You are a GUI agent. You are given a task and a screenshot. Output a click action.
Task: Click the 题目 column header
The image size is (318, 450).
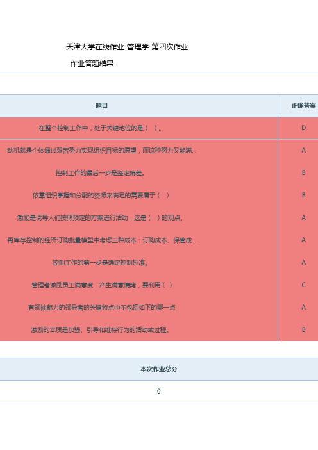pyautogui.click(x=101, y=106)
